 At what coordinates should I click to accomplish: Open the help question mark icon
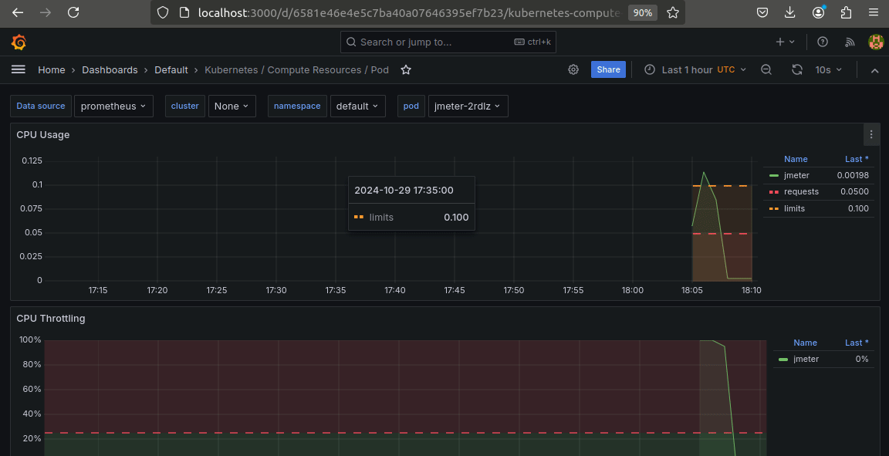pyautogui.click(x=823, y=42)
